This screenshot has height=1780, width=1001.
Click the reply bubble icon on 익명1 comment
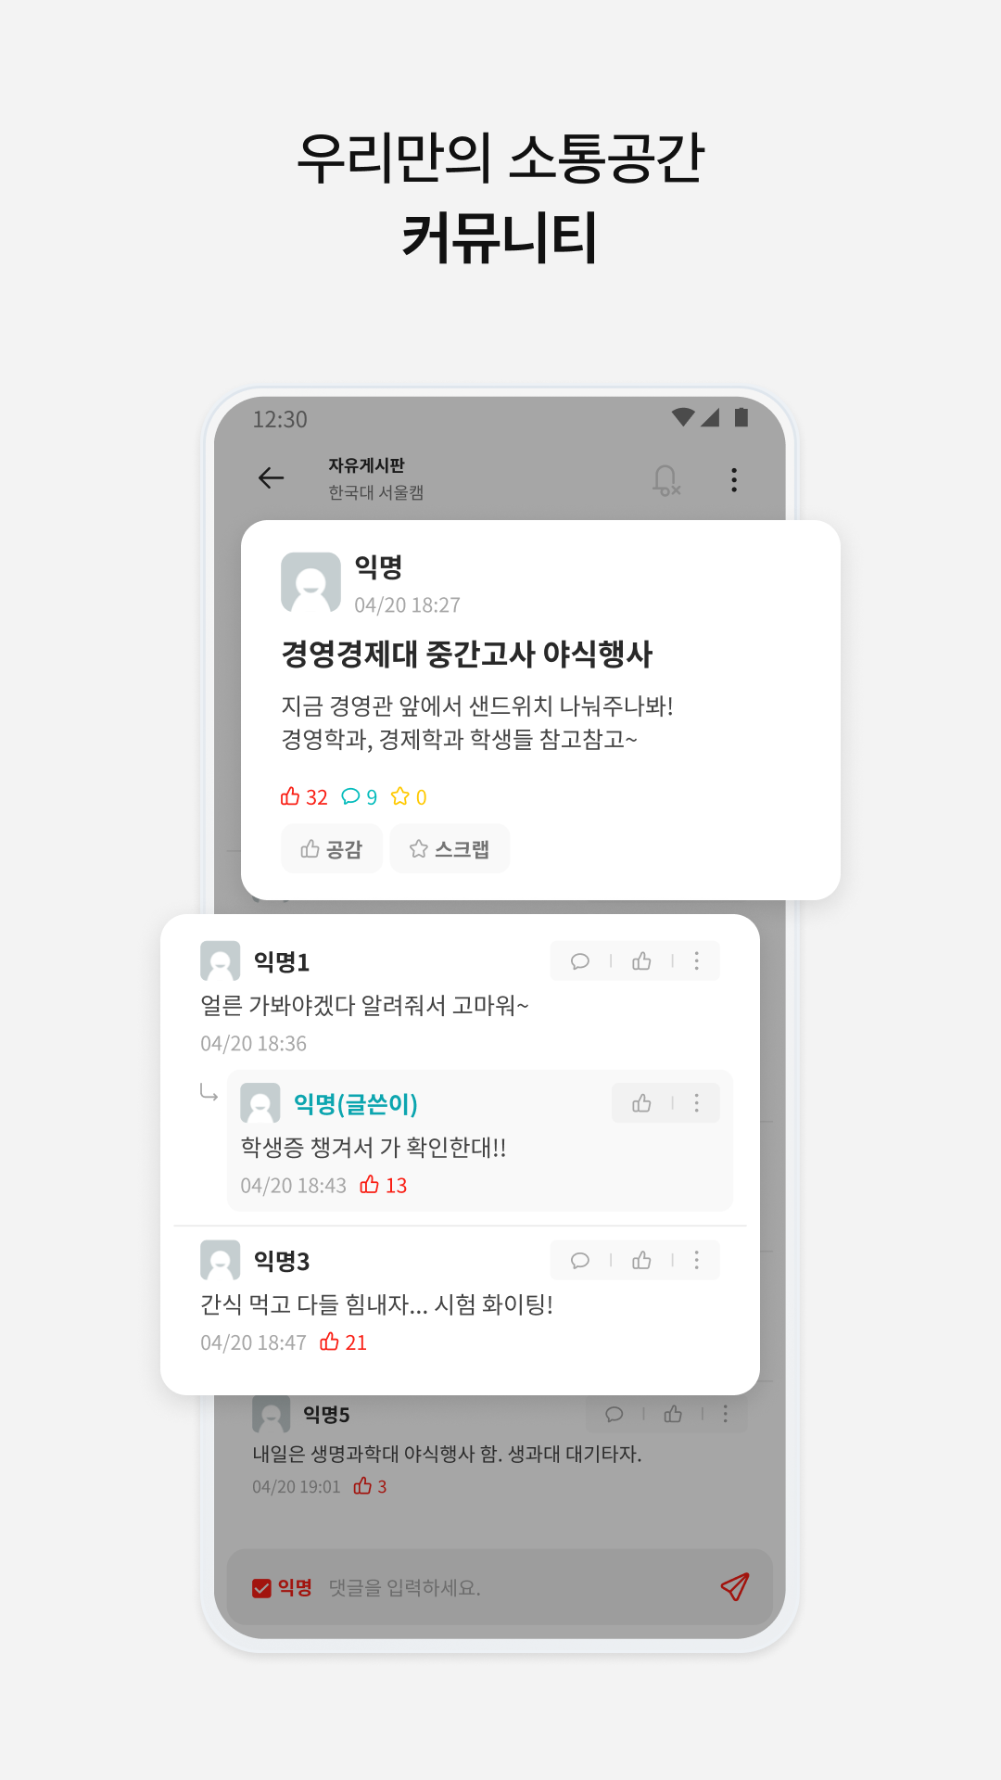pyautogui.click(x=580, y=961)
